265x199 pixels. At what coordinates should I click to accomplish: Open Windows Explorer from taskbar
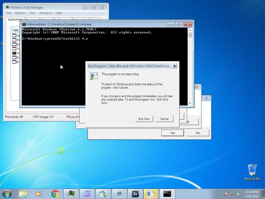(23, 194)
